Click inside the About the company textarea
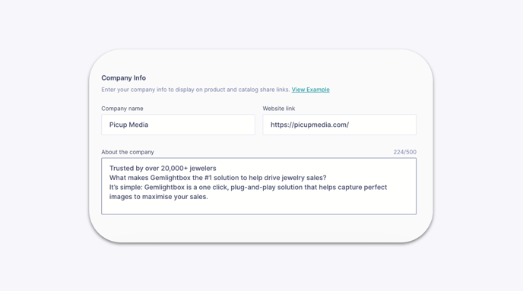 click(x=258, y=186)
